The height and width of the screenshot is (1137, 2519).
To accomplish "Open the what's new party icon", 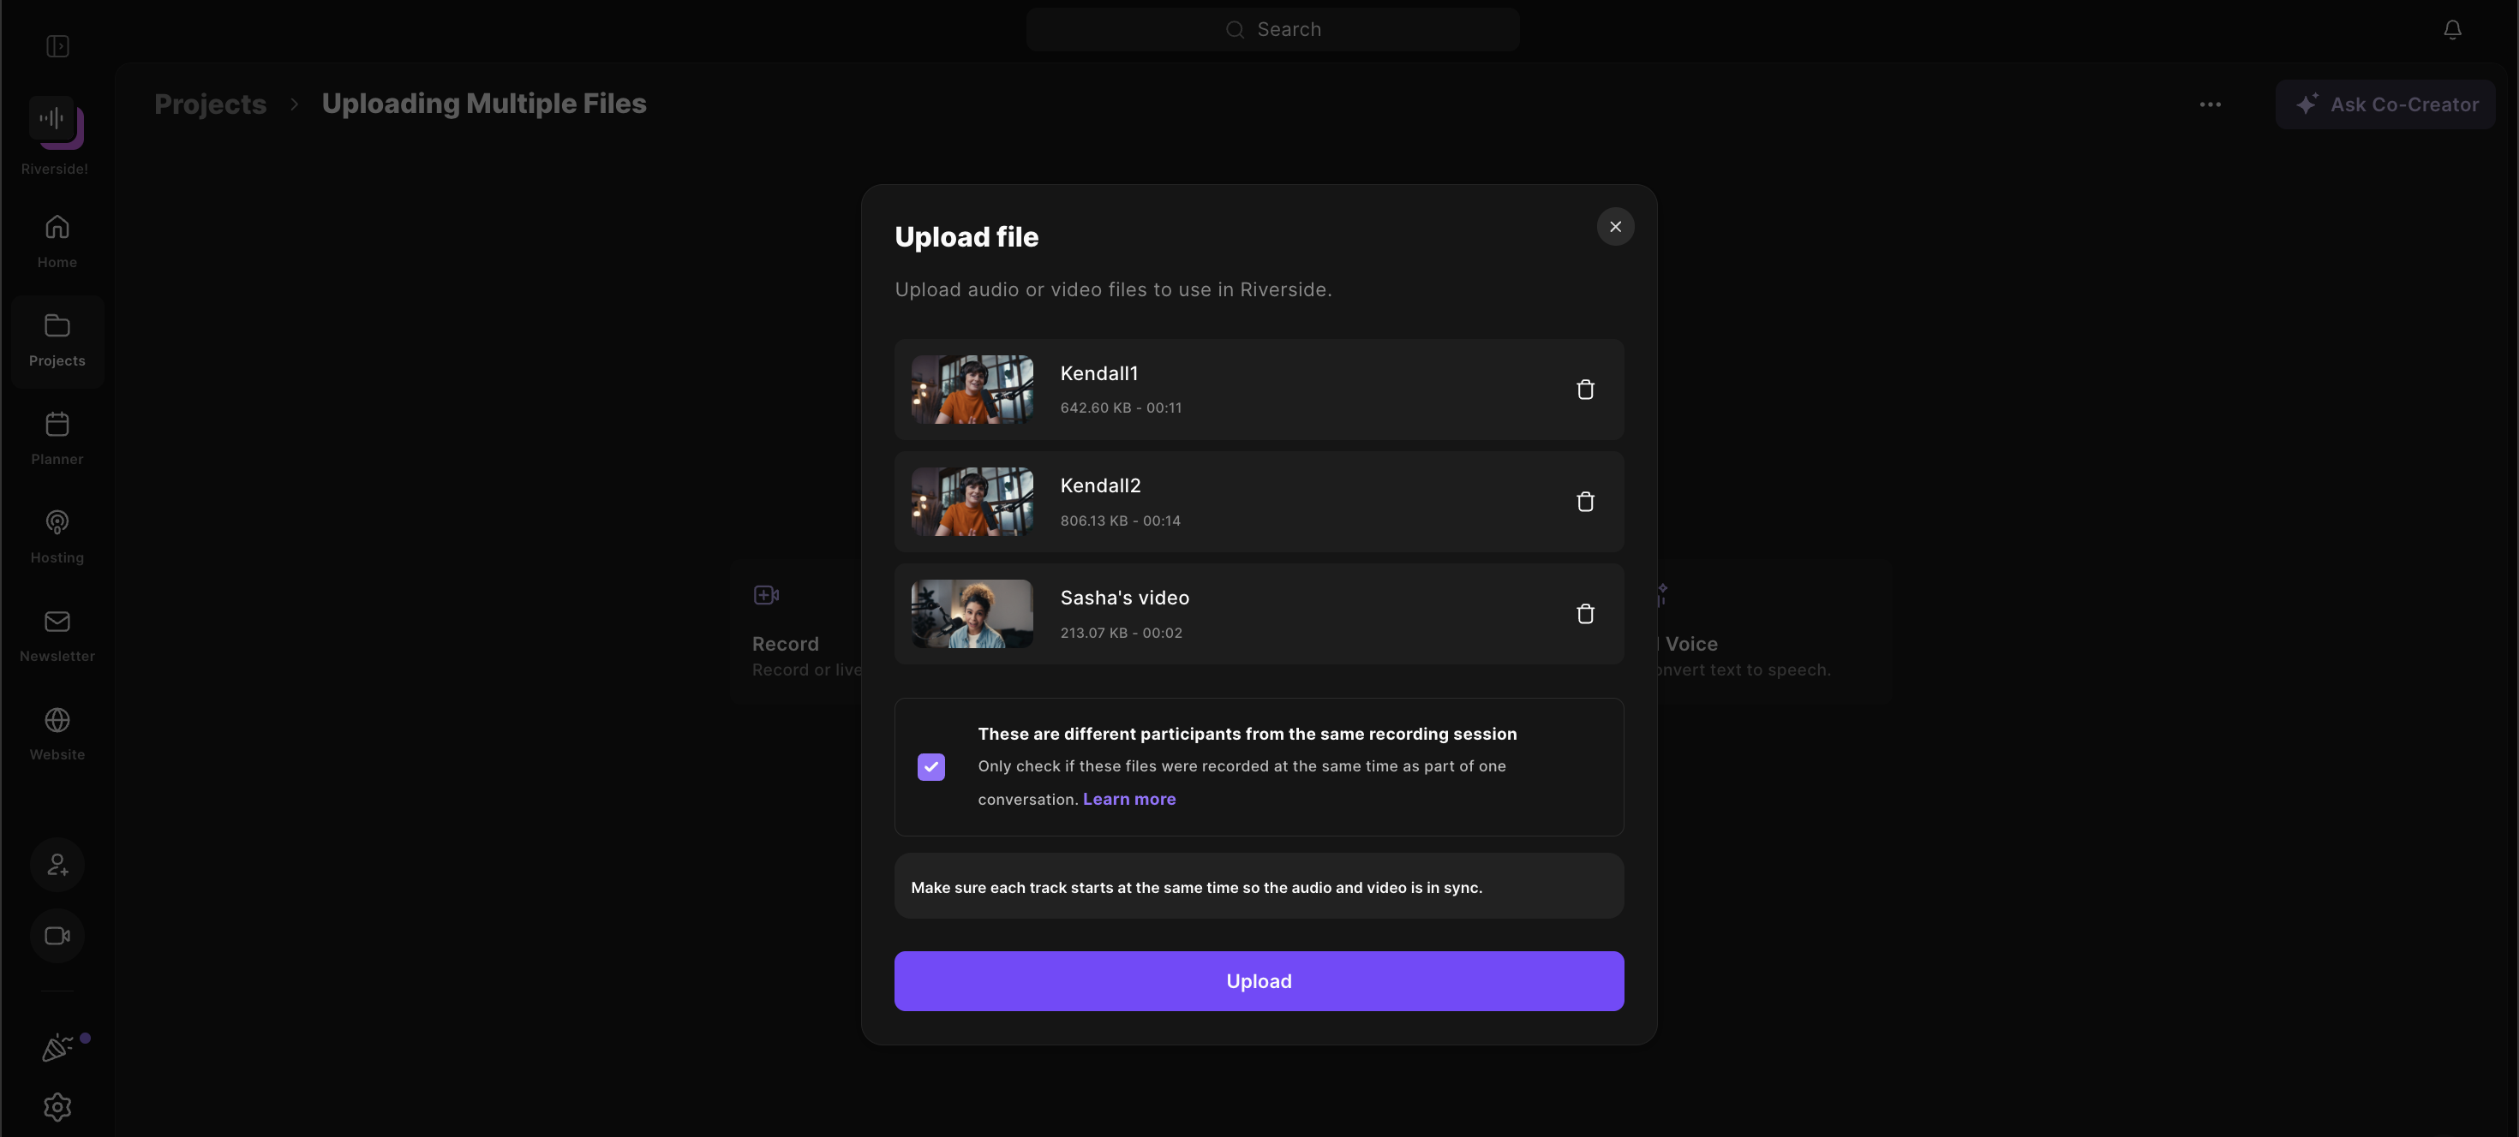I will (57, 1047).
